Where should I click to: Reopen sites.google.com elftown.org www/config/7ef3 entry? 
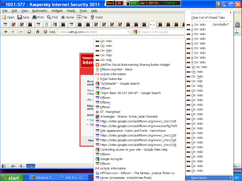(x=140, y=126)
